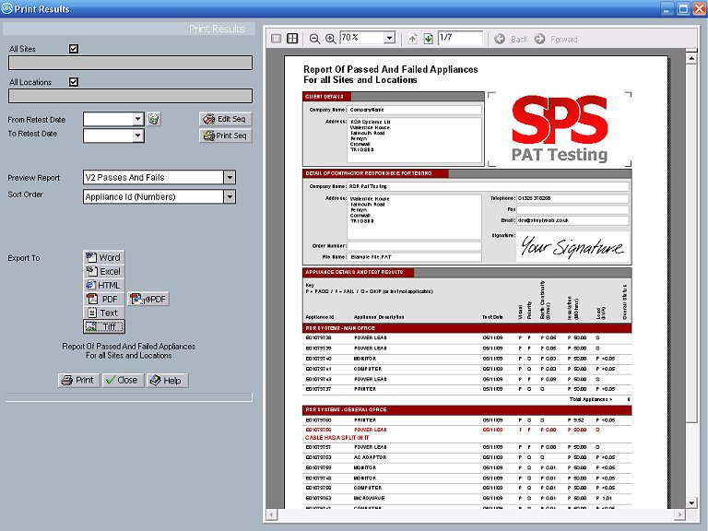708x531 pixels.
Task: Go to next page arrow icon
Action: click(x=428, y=39)
